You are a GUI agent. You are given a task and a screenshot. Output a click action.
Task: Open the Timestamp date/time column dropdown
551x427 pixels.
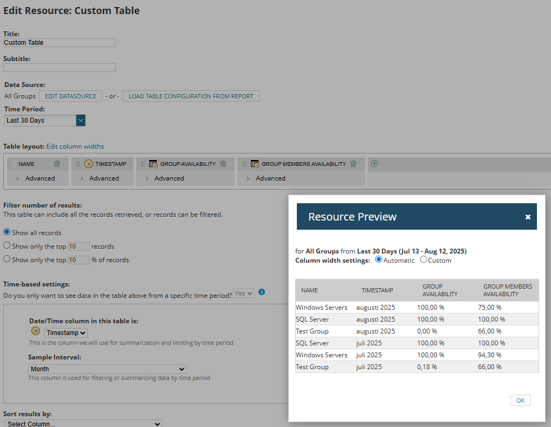66,332
